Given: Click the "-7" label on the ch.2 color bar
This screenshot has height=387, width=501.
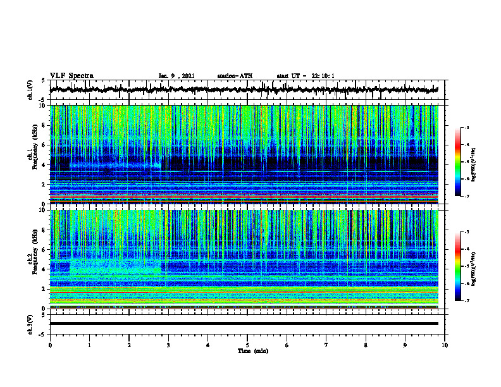Looking at the screenshot, I should click(466, 300).
